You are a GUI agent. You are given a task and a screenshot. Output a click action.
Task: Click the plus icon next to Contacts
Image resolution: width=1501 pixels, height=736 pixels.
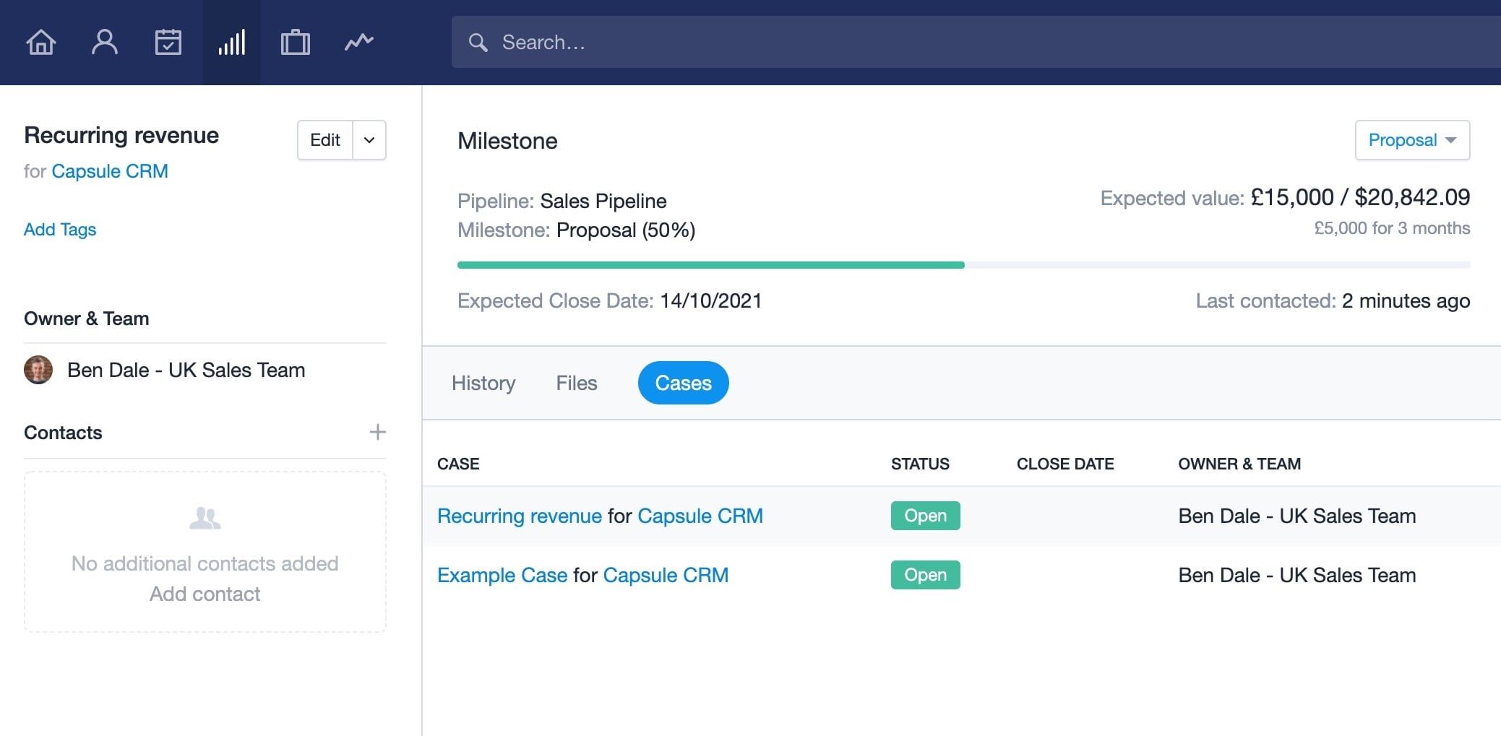(377, 432)
